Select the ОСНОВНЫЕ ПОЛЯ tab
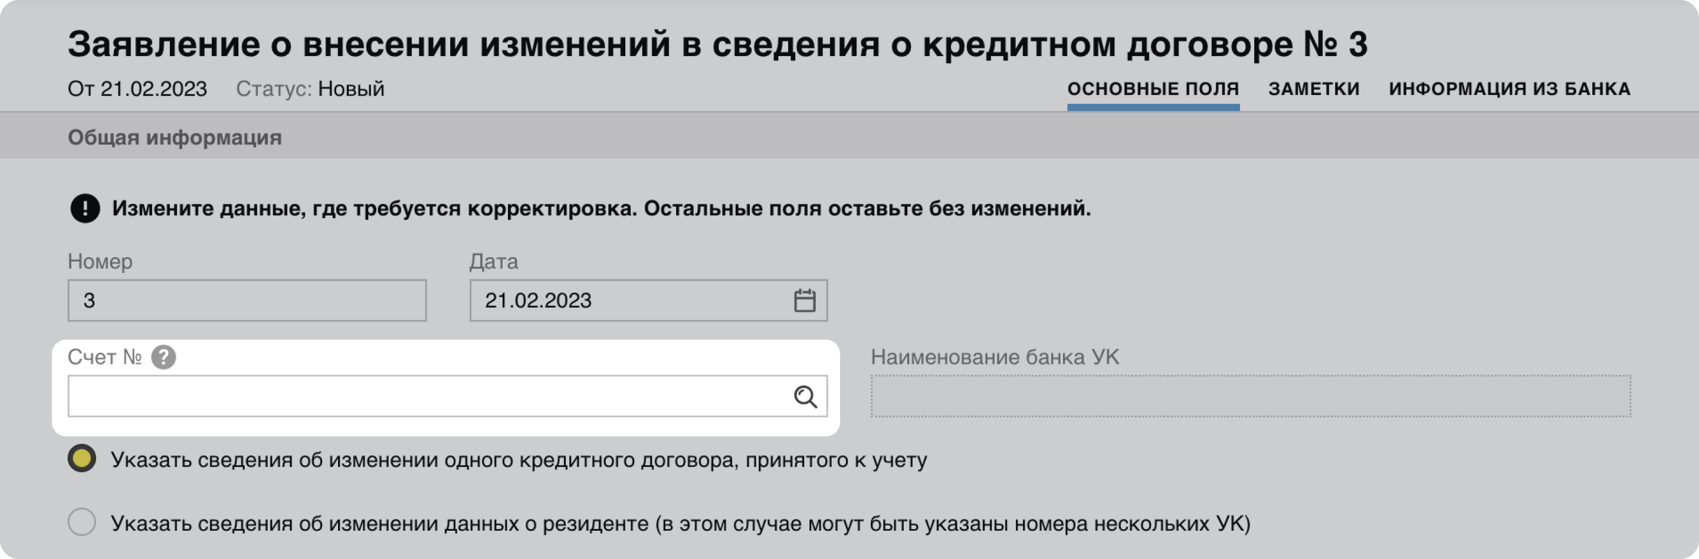Viewport: 1699px width, 559px height. coord(1153,89)
